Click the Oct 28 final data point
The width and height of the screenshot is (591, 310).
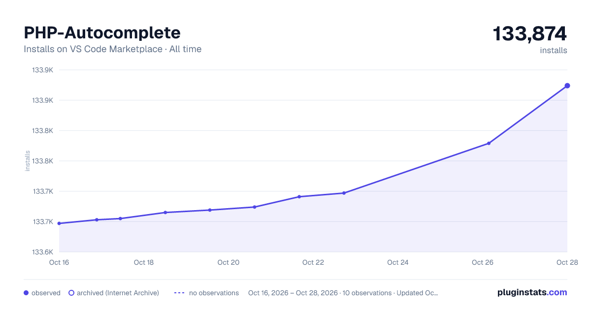pos(567,86)
